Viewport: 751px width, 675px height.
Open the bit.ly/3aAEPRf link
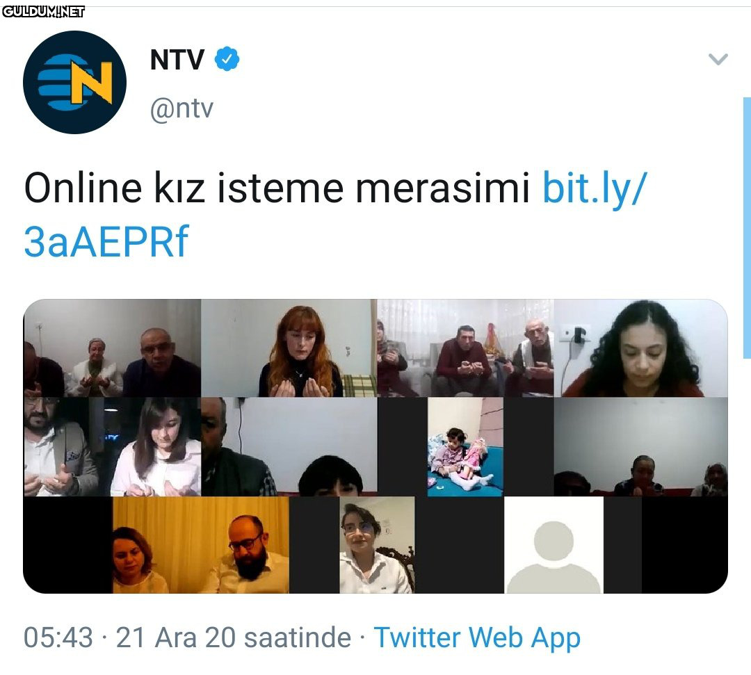click(x=335, y=215)
